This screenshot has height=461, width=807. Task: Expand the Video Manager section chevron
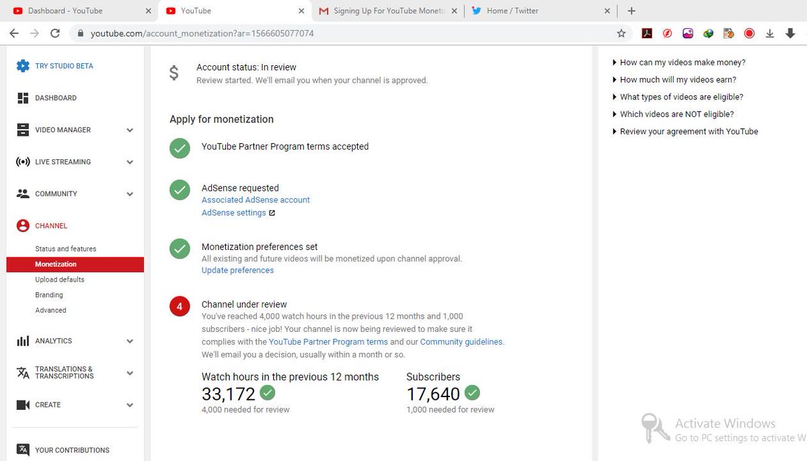coord(130,130)
